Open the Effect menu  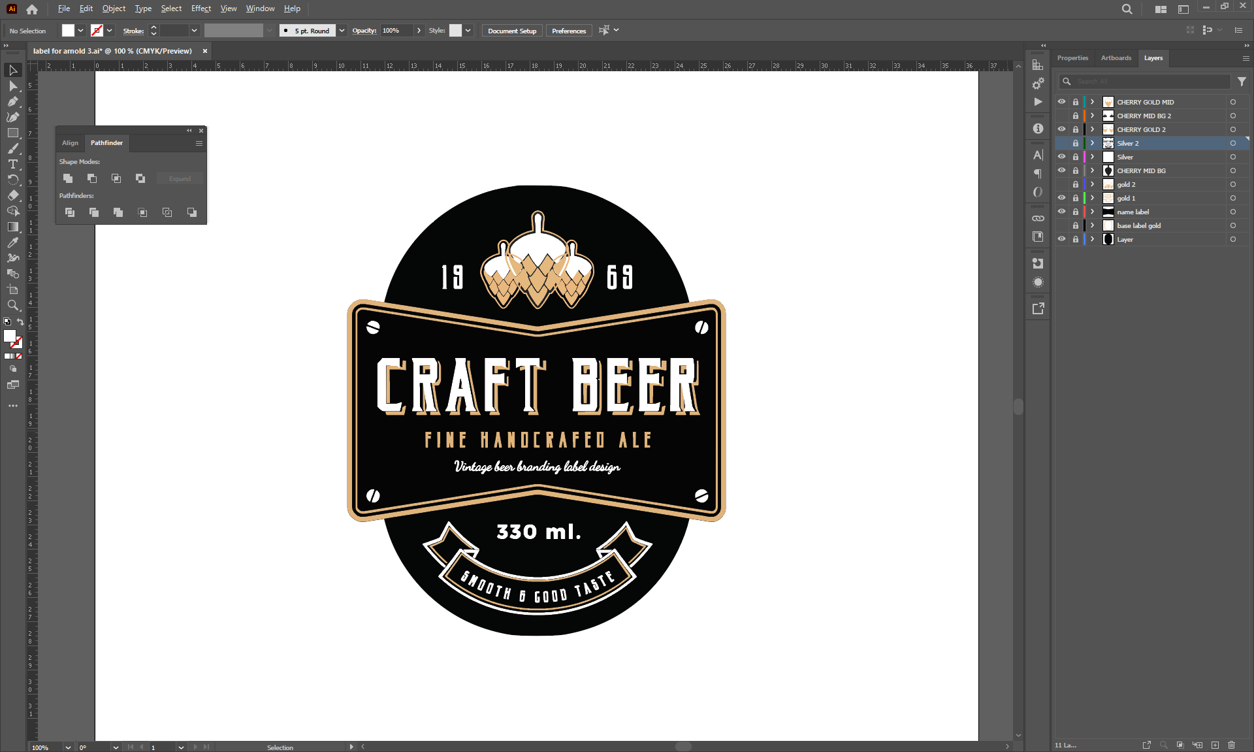201,8
